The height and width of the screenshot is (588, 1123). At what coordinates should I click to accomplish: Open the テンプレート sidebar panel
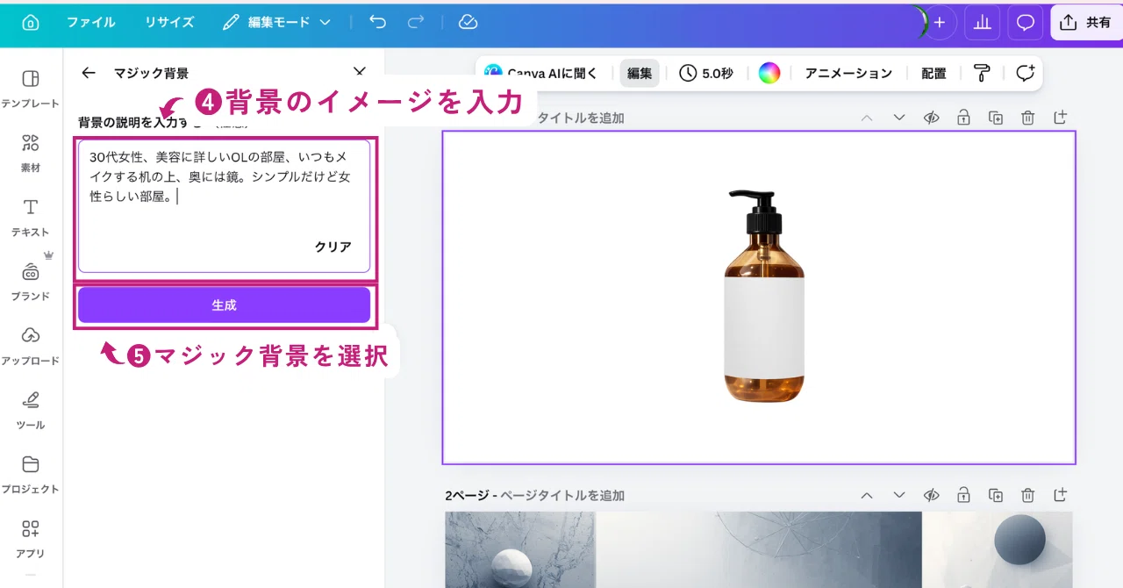coord(31,88)
